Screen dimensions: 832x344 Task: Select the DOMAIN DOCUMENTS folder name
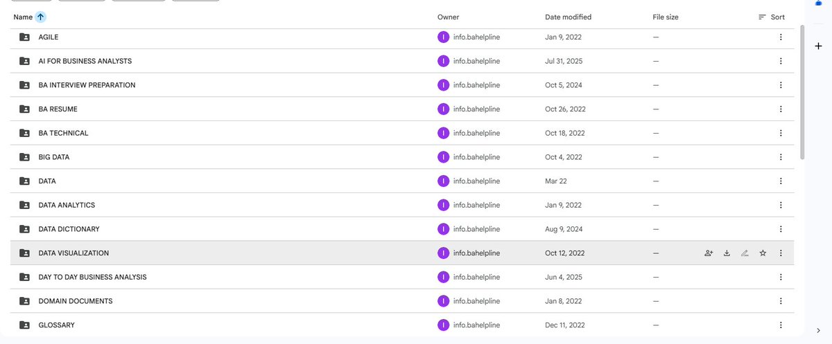[x=76, y=301]
